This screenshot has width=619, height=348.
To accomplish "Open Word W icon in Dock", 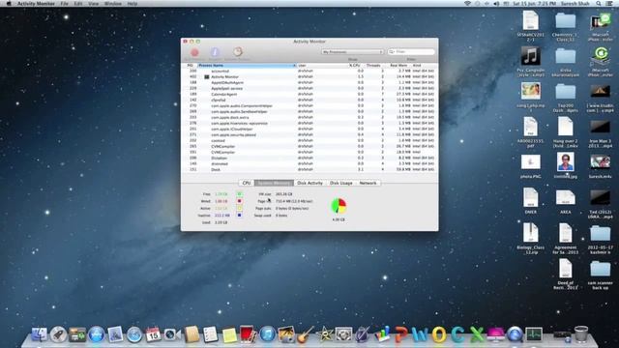I will [x=420, y=334].
